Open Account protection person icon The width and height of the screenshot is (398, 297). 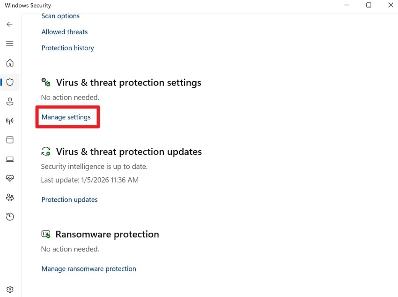(x=9, y=101)
